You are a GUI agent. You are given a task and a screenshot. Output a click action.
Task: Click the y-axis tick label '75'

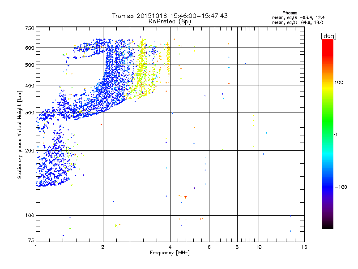[31, 240]
